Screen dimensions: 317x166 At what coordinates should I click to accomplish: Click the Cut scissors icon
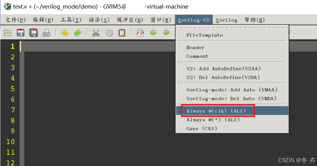[x=96, y=33]
